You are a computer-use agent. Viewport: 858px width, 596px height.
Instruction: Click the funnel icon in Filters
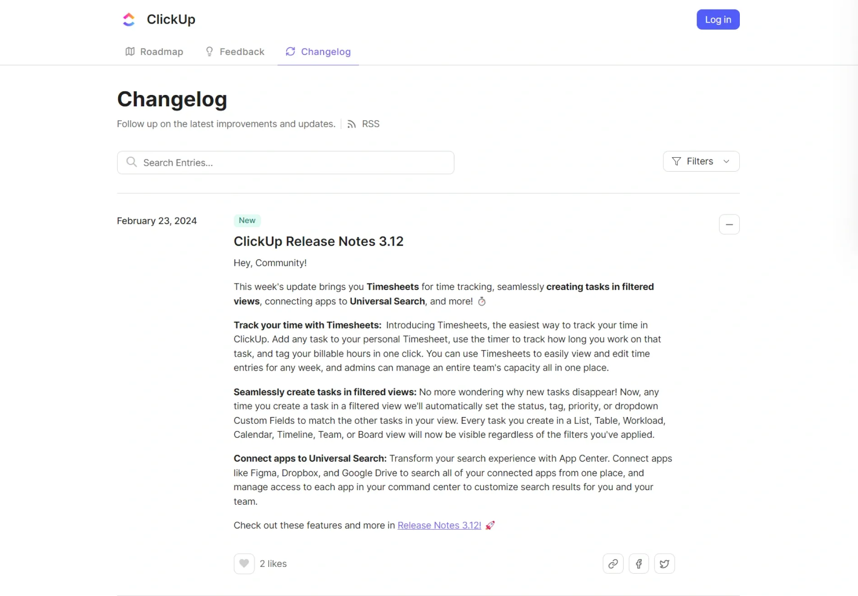(x=676, y=161)
